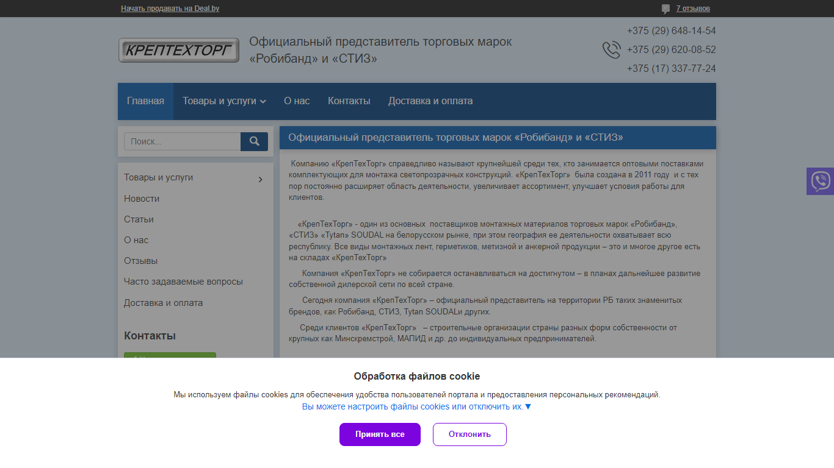Open the 7 отзывов link
The height and width of the screenshot is (468, 834).
693,9
